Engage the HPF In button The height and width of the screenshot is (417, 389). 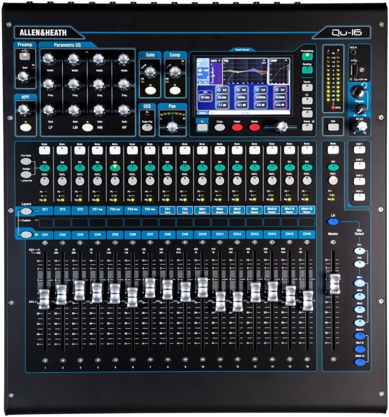coord(25,126)
